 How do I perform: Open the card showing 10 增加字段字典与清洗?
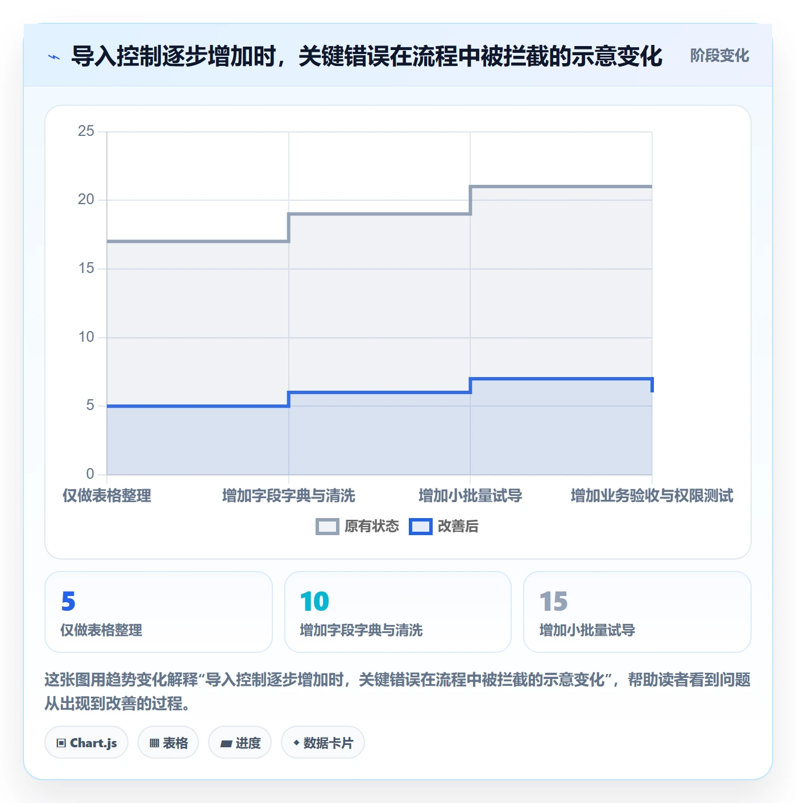398,612
